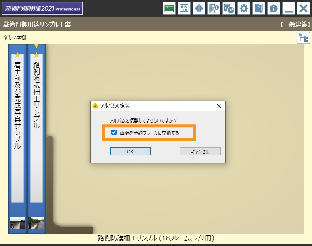The image size is (312, 246).
Task: Click OK to duplicate the album
Action: (130, 151)
